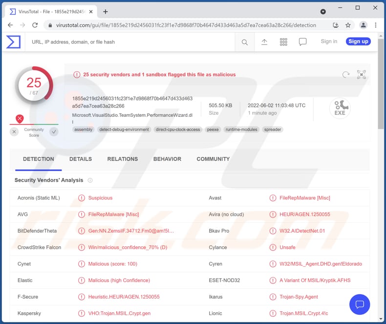Viewport: 386px width, 324px height.
Task: Focus the URL, IP address, domain search field
Action: pos(130,42)
